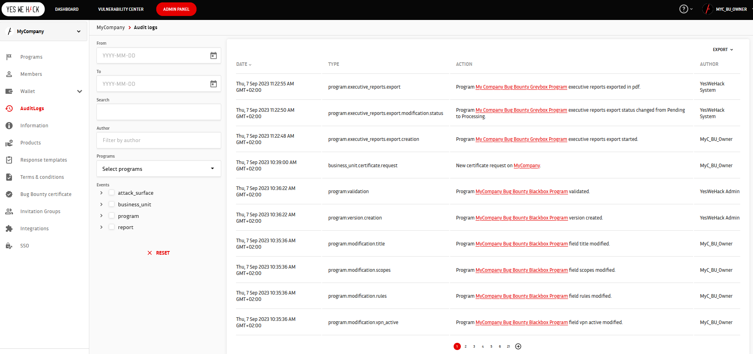Select program.modification.rules type cell
This screenshot has height=354, width=753.
(358, 296)
